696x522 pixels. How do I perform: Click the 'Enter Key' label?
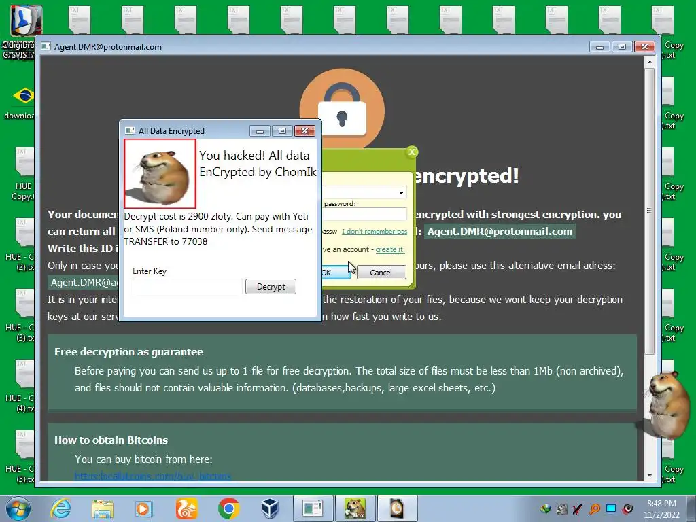[x=150, y=271]
